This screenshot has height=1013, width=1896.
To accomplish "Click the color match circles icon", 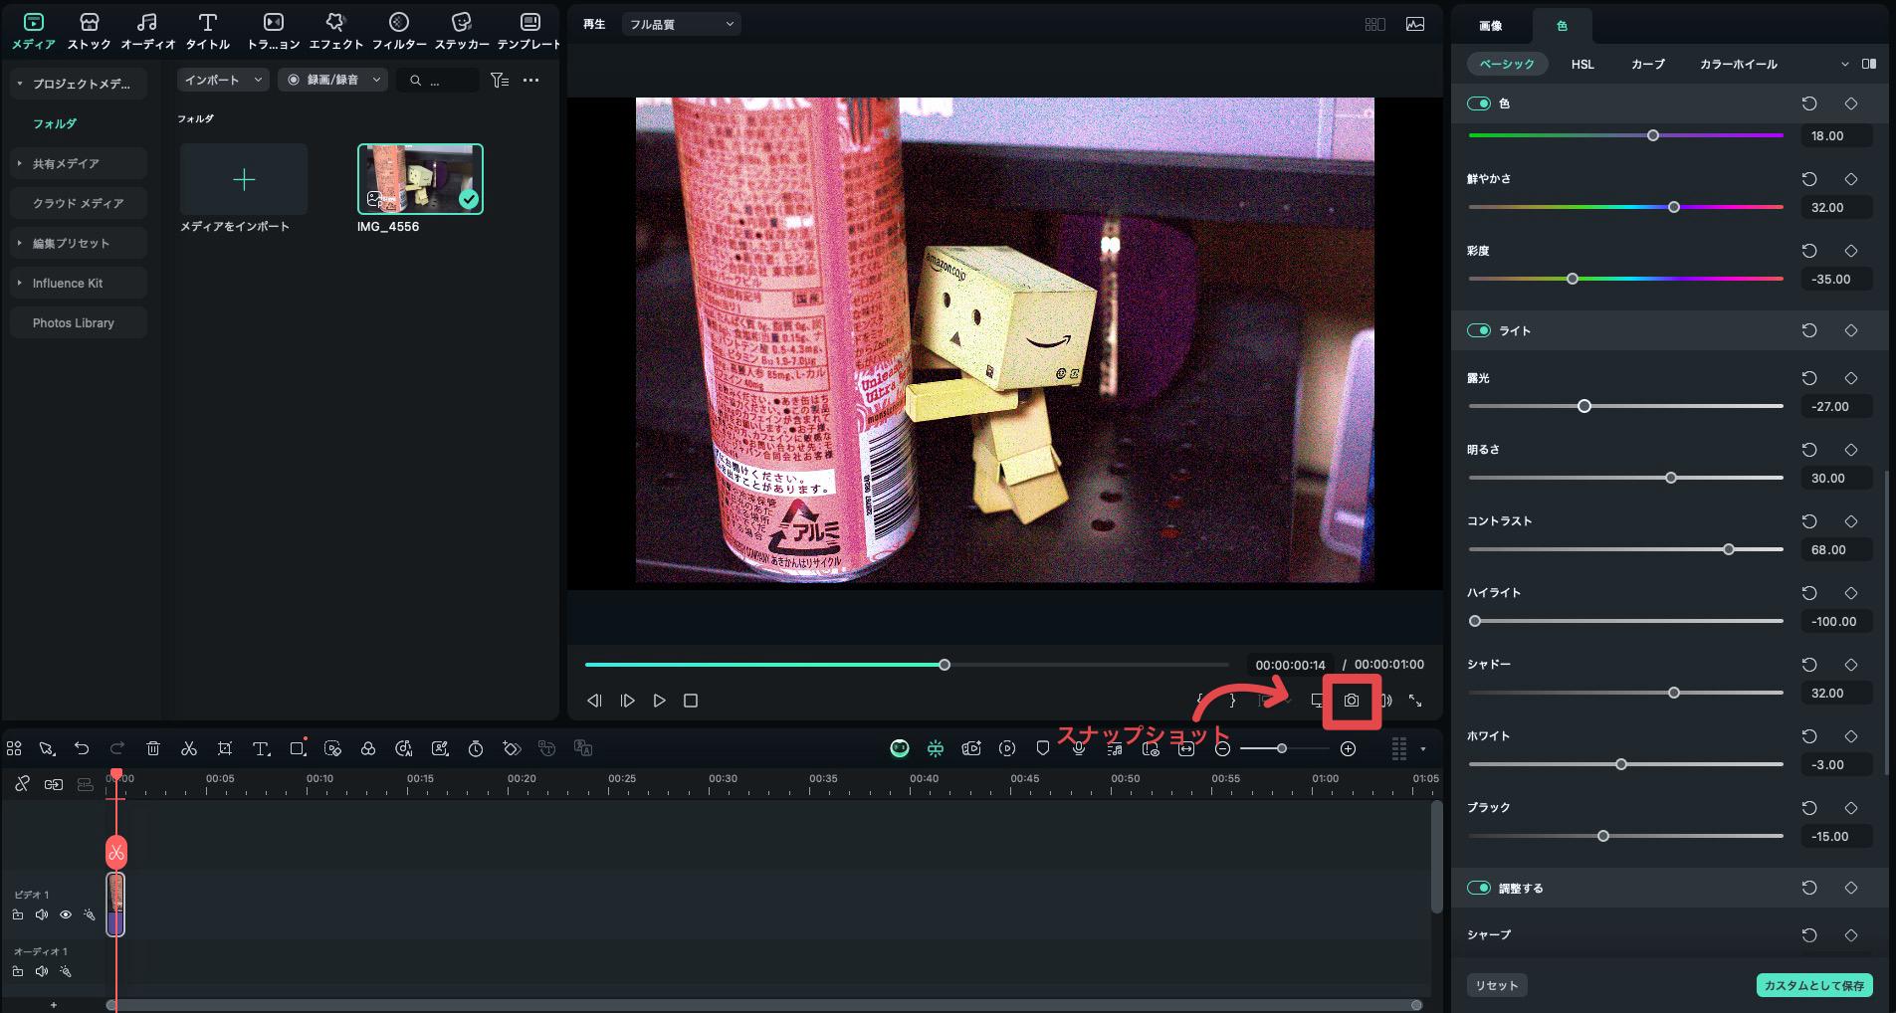I will click(368, 748).
